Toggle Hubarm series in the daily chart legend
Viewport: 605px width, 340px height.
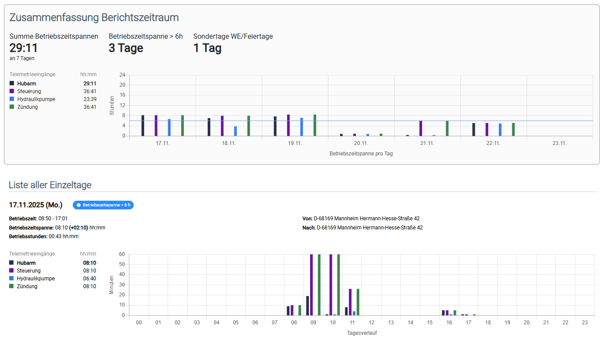click(x=26, y=263)
